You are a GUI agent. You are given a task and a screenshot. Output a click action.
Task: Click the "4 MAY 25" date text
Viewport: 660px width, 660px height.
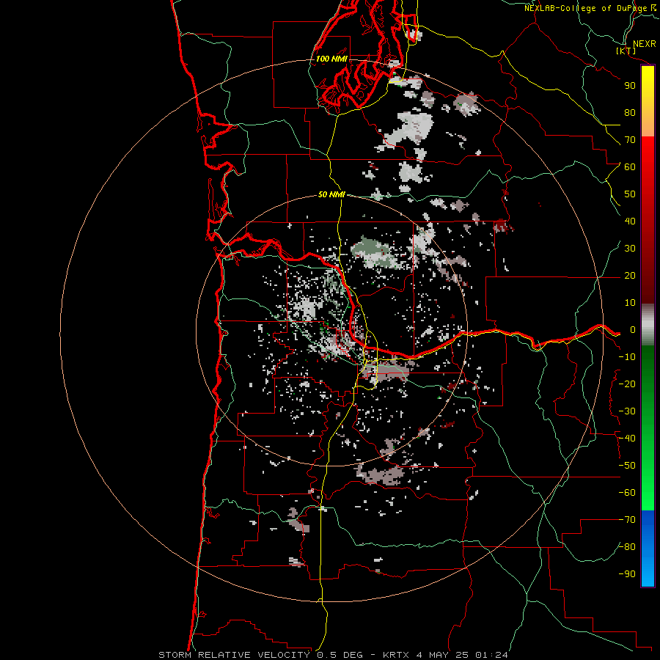point(442,655)
